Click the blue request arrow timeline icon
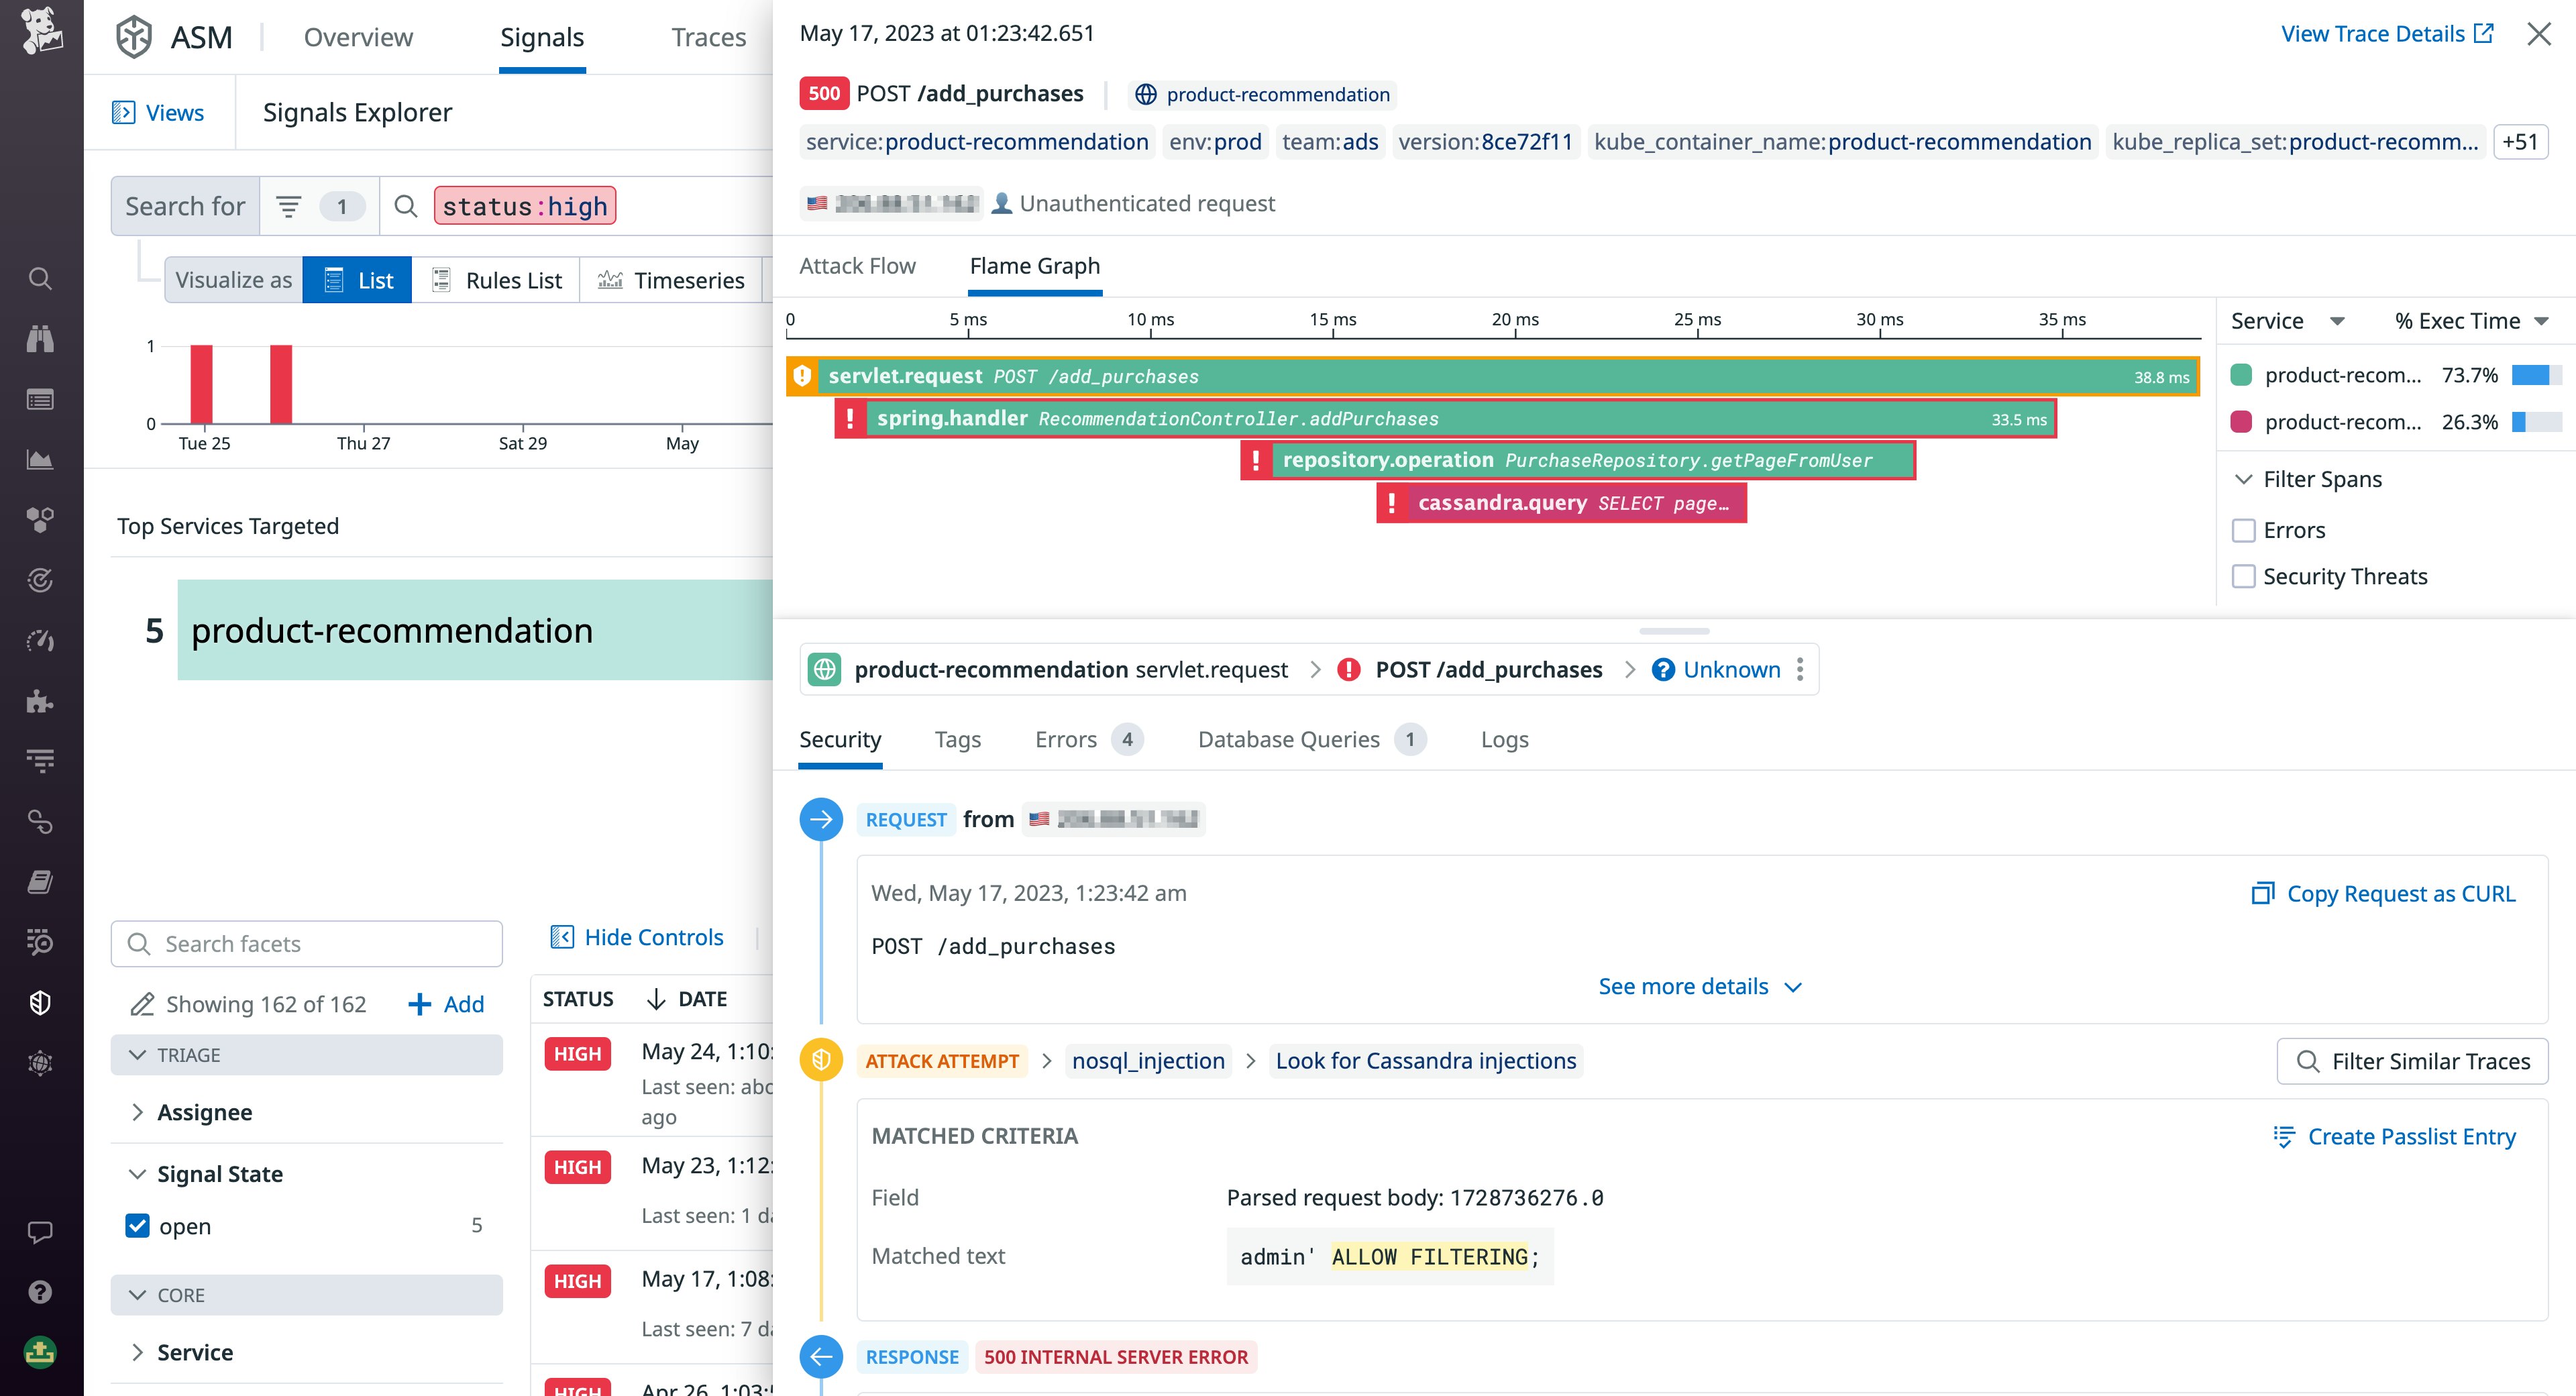Screen dimensions: 2576x1396 pos(821,819)
